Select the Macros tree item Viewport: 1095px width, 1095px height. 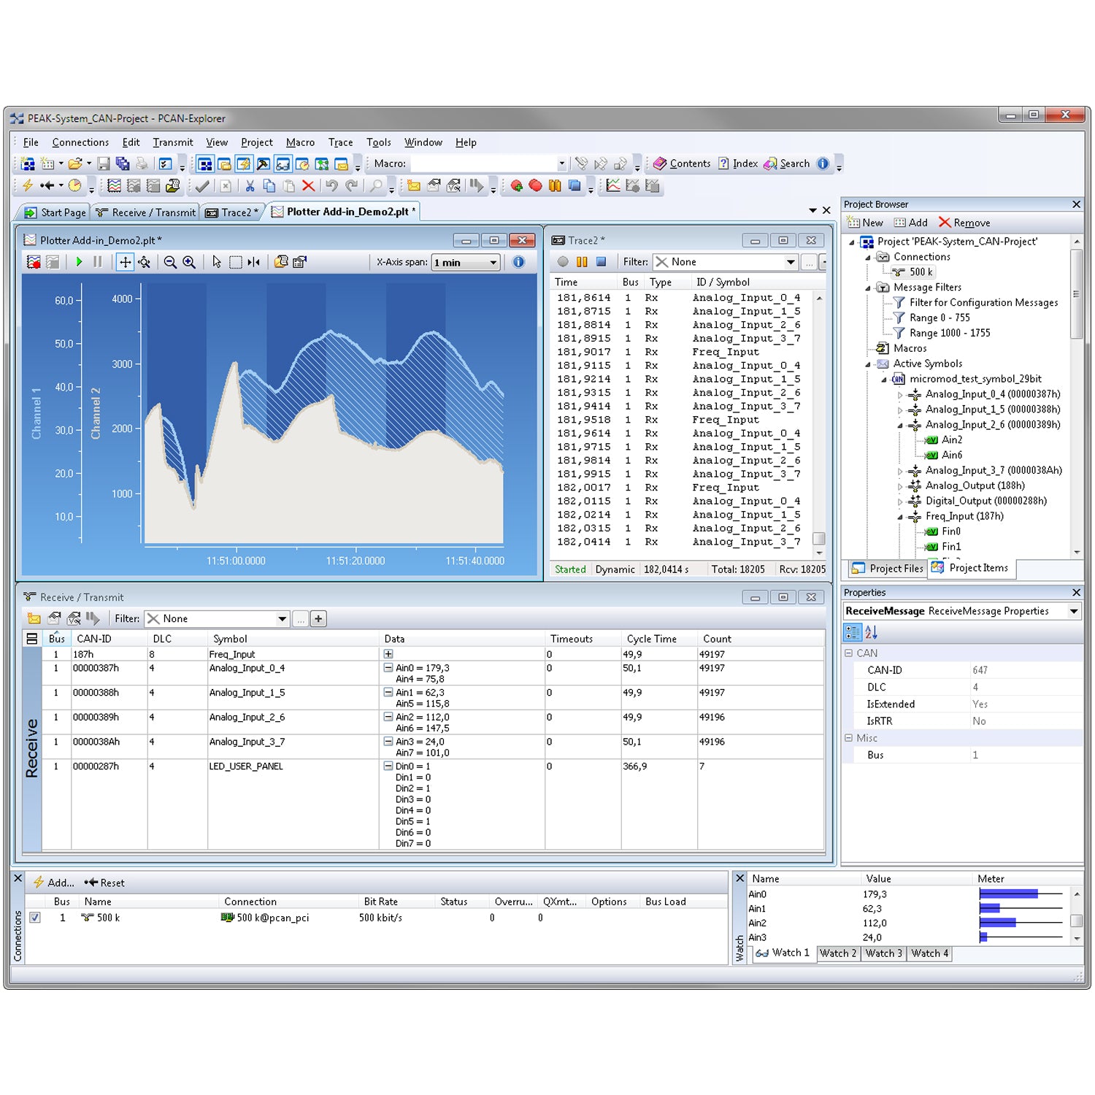[910, 348]
